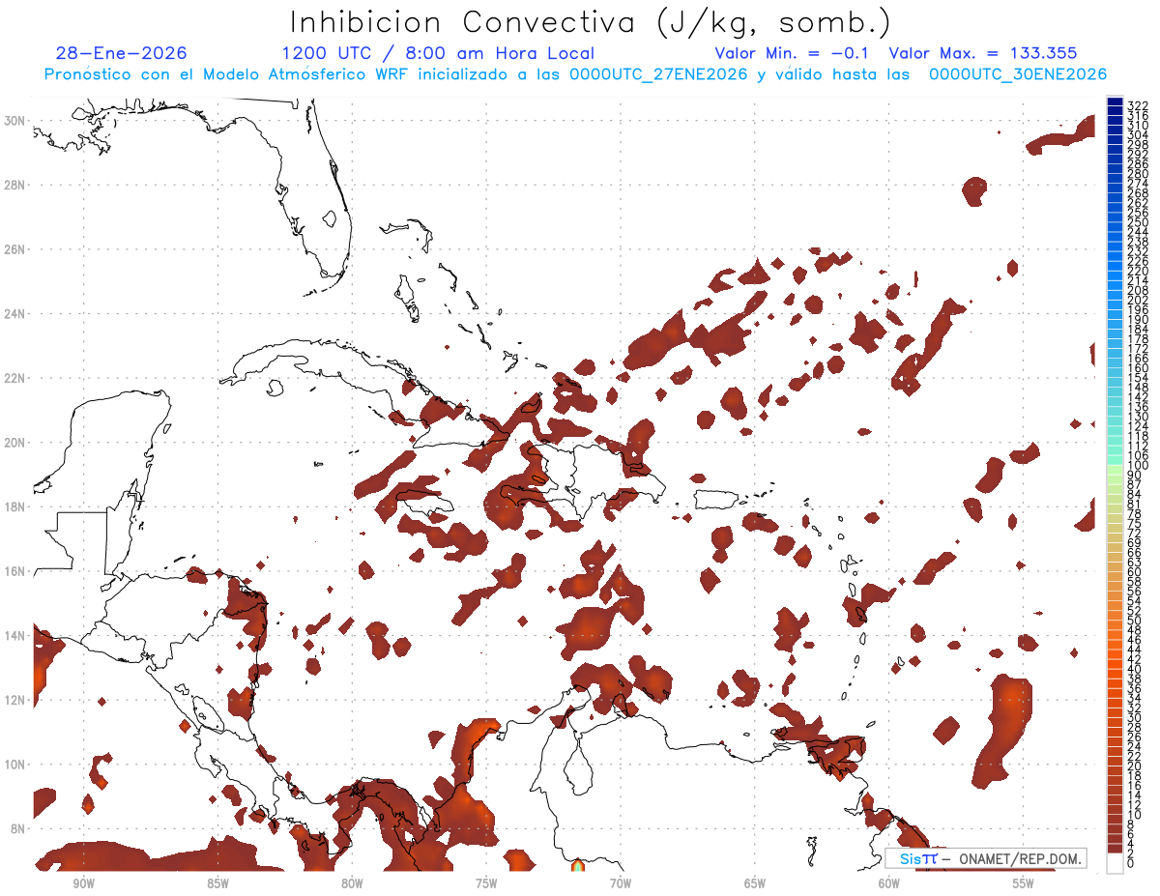1160x896 pixels.
Task: Click valid-until time "0000UTC_30ENE2026"
Action: coord(1018,74)
